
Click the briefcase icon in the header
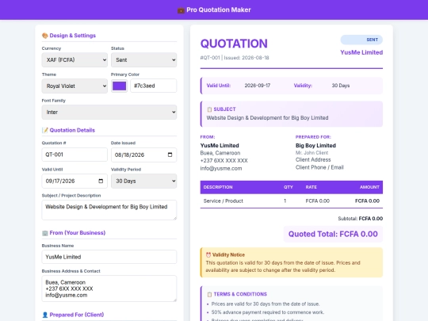[x=181, y=10]
